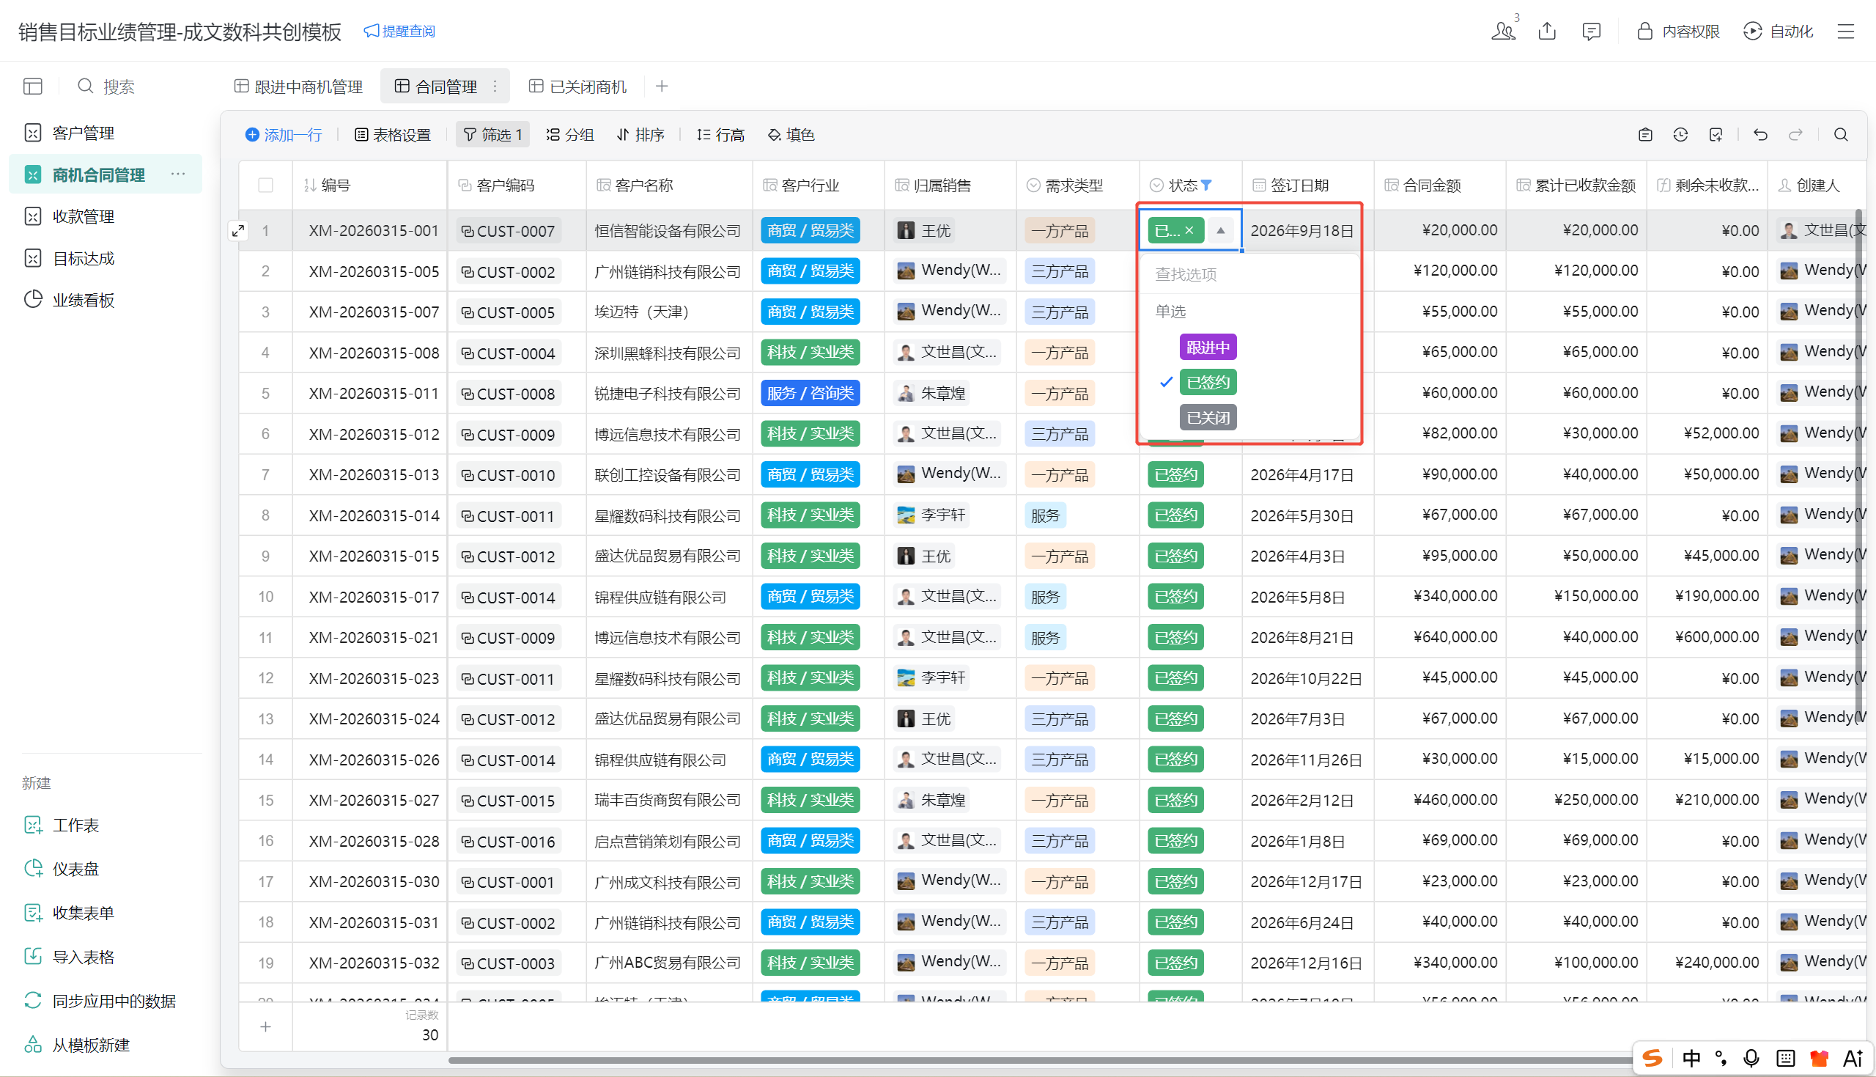1876x1077 pixels.
Task: Click the history clock icon in toolbar
Action: pyautogui.click(x=1680, y=135)
